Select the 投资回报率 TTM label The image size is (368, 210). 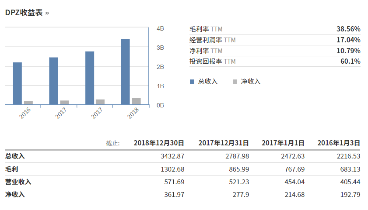[212, 61]
